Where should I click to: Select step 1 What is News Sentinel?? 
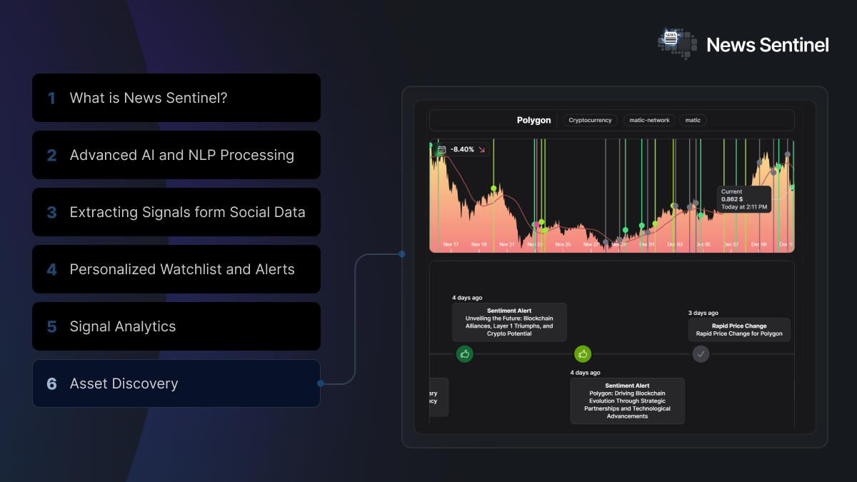(x=176, y=98)
